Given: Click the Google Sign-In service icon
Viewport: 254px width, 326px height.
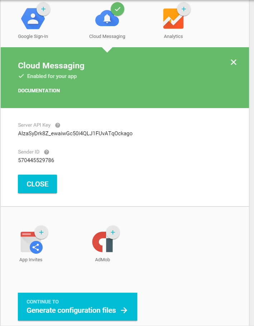Looking at the screenshot, I should tap(33, 19).
